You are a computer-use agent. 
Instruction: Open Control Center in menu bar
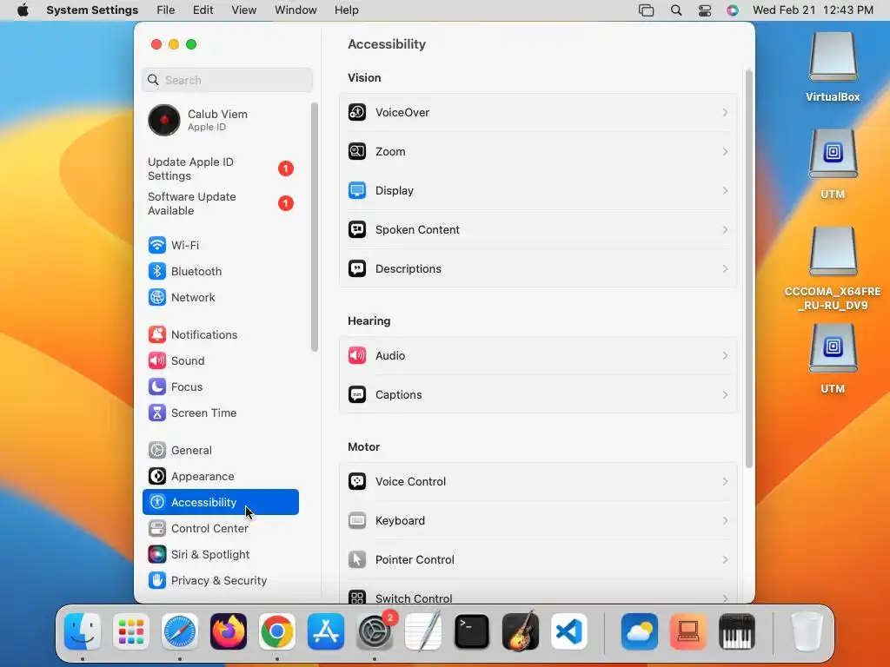704,10
